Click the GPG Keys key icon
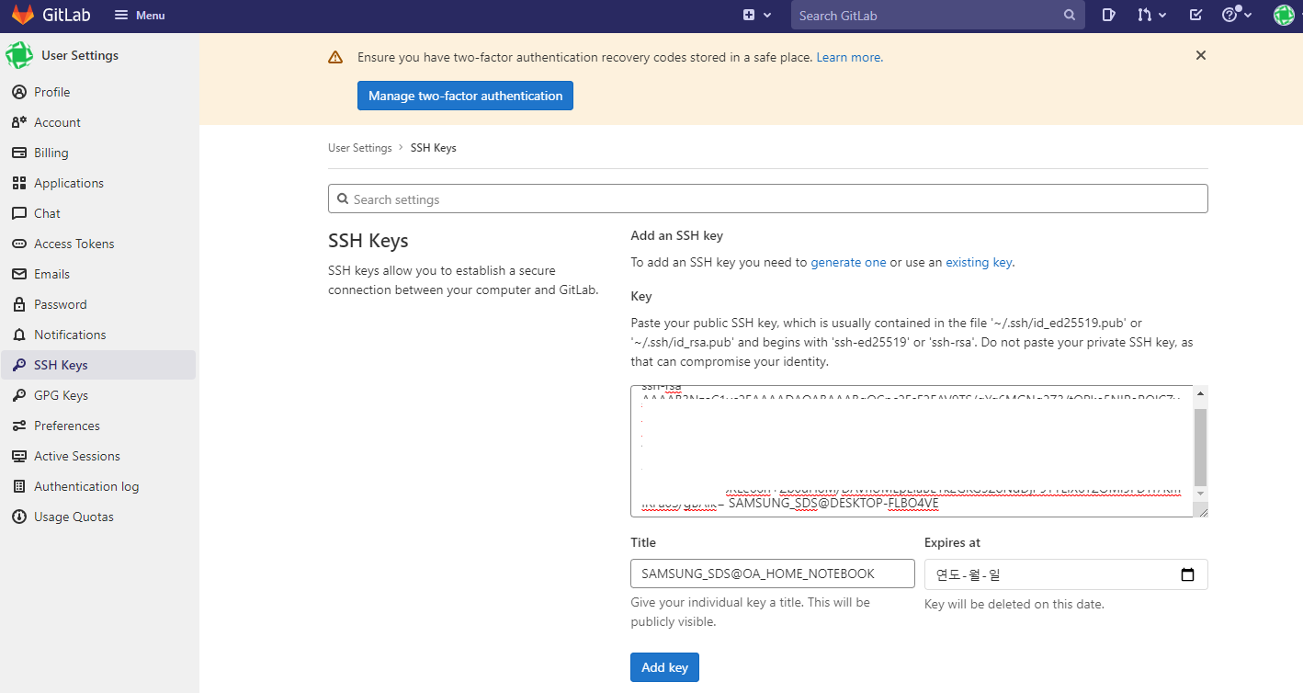Screen dimensions: 1303x693 click(x=18, y=395)
